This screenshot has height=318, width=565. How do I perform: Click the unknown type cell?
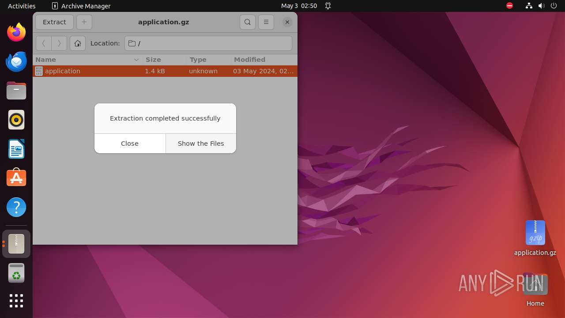point(203,71)
